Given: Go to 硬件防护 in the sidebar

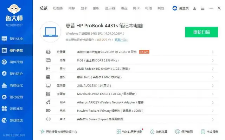Looking at the screenshot, I should pos(16,74).
